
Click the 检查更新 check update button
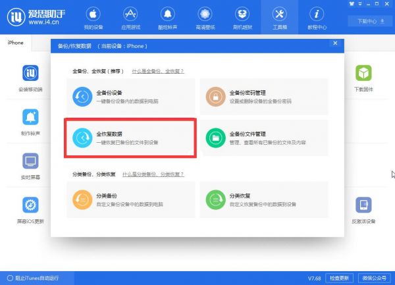(x=340, y=278)
